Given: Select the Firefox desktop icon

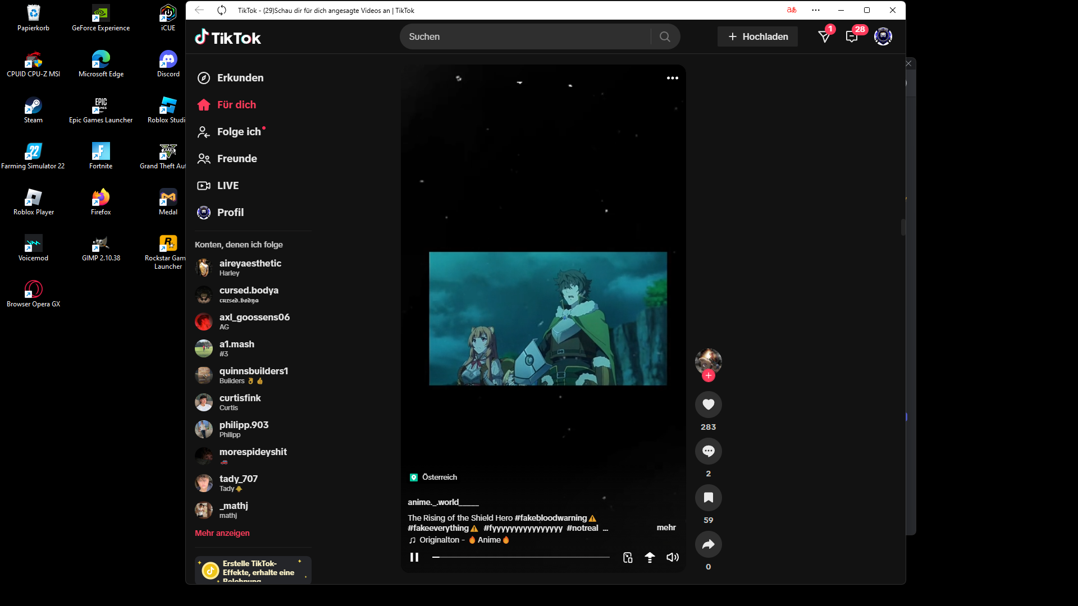Looking at the screenshot, I should [101, 201].
